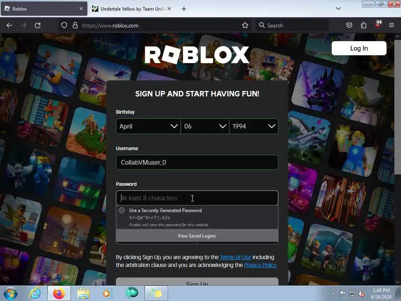
Task: Click the Roblox logo
Action: pyautogui.click(x=197, y=54)
